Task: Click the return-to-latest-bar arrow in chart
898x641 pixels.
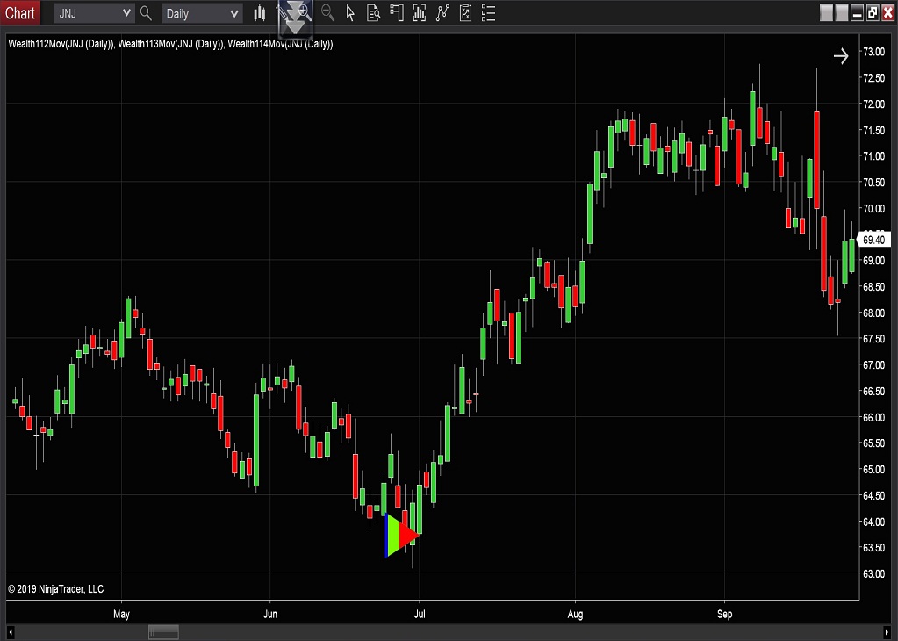Action: pyautogui.click(x=841, y=56)
